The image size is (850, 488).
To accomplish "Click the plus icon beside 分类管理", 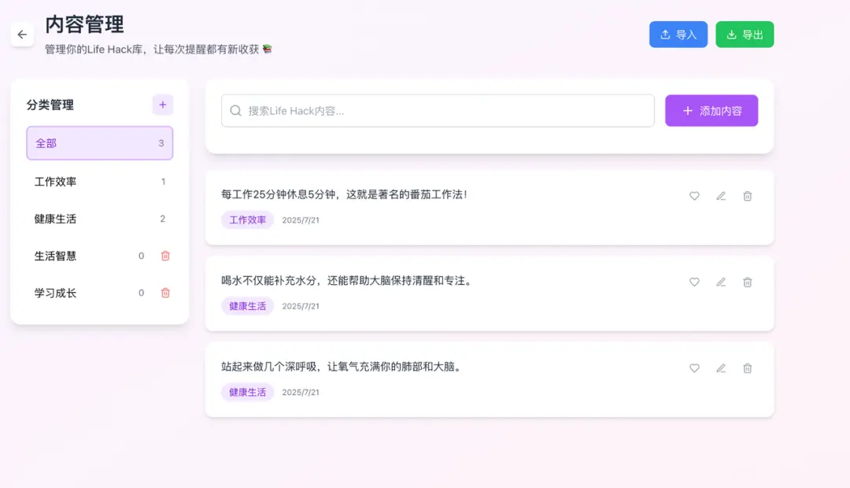I will click(162, 104).
